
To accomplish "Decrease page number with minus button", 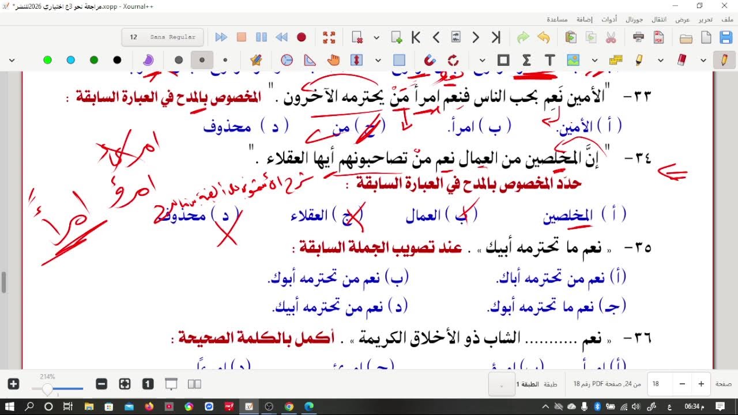I will (683, 384).
